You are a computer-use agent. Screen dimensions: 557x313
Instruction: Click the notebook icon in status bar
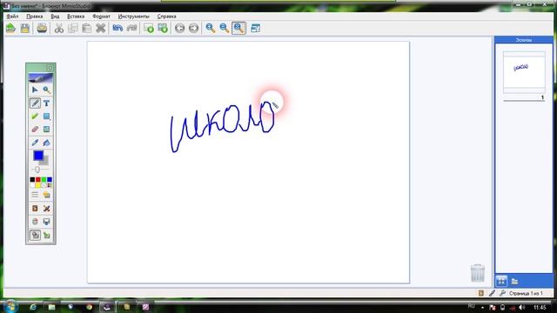[x=481, y=293]
